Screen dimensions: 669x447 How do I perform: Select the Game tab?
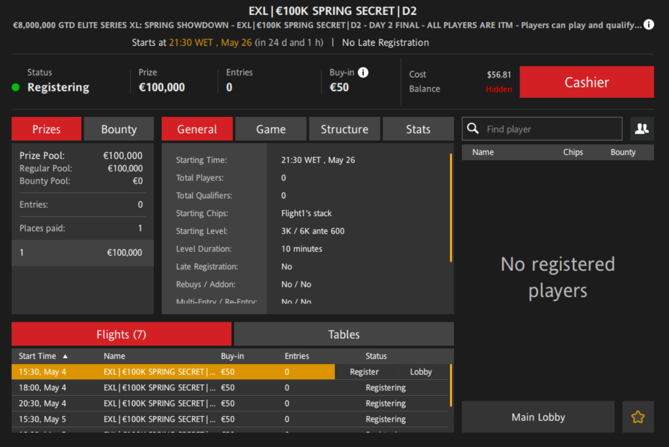[x=271, y=129]
